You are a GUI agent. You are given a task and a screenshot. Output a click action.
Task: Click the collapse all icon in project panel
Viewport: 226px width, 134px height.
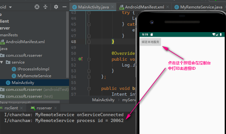click(45, 7)
